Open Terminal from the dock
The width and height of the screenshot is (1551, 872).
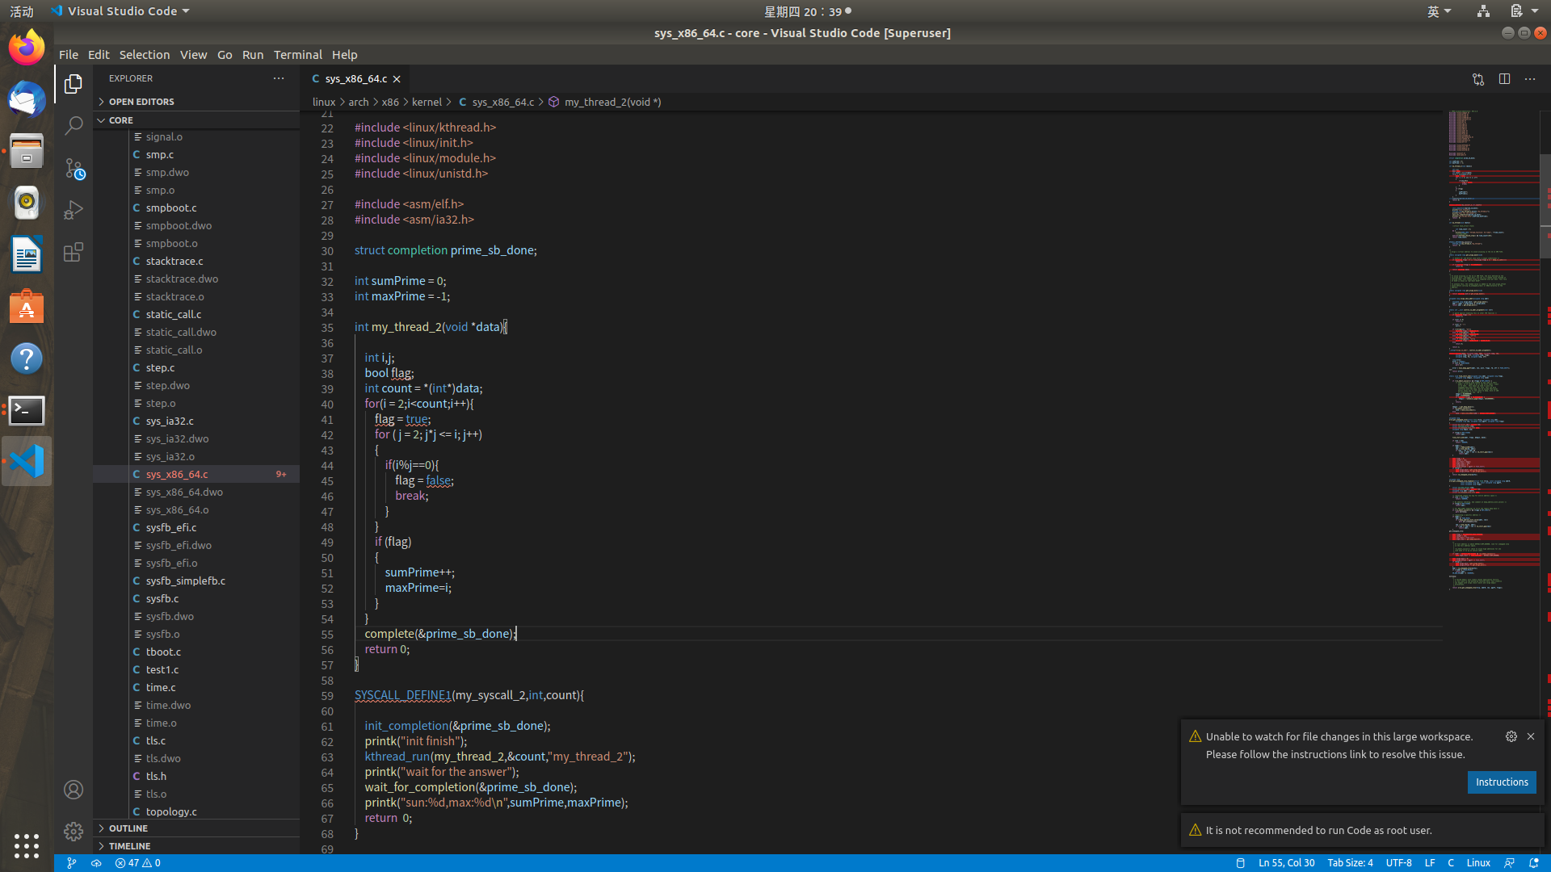pos(27,410)
